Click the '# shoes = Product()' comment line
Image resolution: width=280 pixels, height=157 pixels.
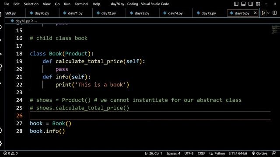point(136,100)
